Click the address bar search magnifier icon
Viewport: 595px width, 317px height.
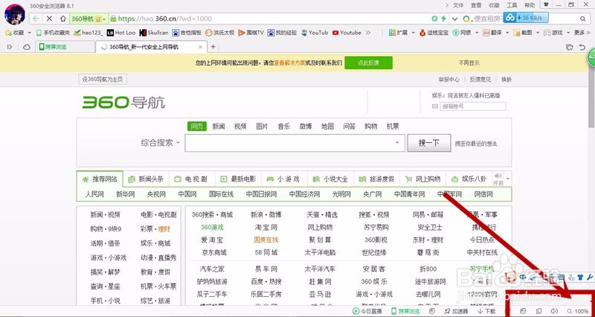pyautogui.click(x=583, y=18)
